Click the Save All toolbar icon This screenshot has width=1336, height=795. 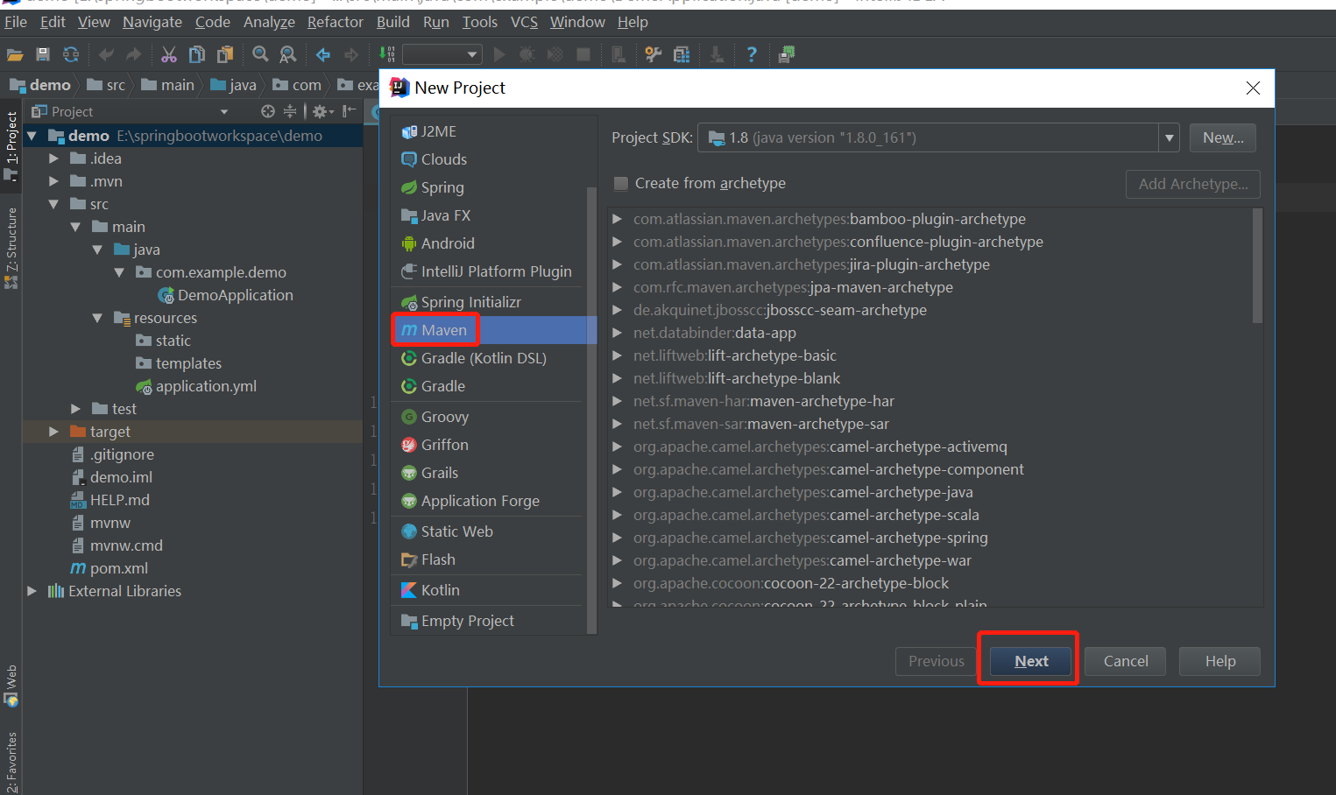pos(42,53)
